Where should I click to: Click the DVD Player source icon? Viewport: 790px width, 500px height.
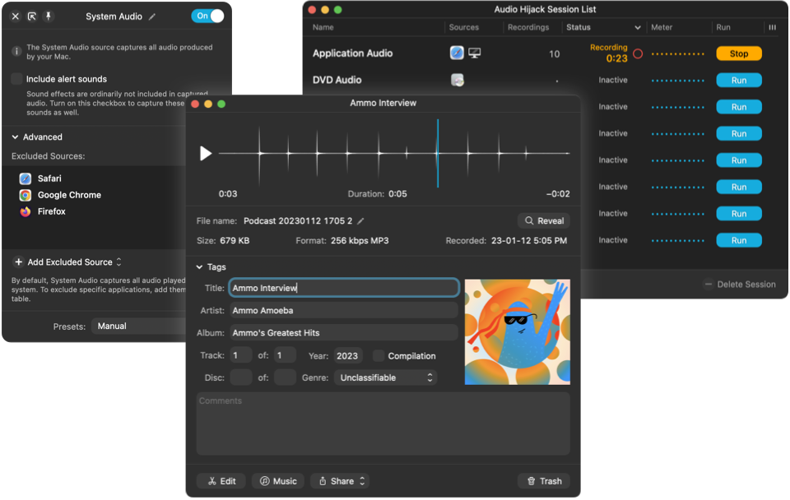457,80
